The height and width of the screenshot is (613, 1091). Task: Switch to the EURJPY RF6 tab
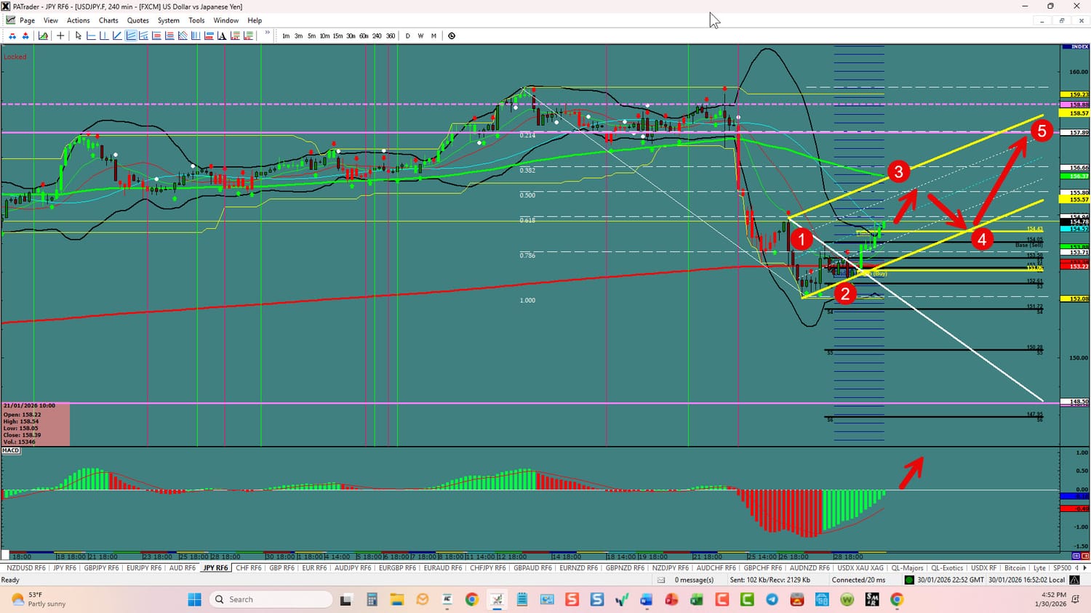click(x=144, y=568)
